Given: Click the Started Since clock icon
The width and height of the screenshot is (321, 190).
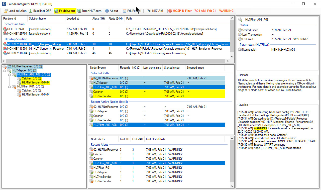Looking at the screenshot, I should pyautogui.click(x=240, y=30).
